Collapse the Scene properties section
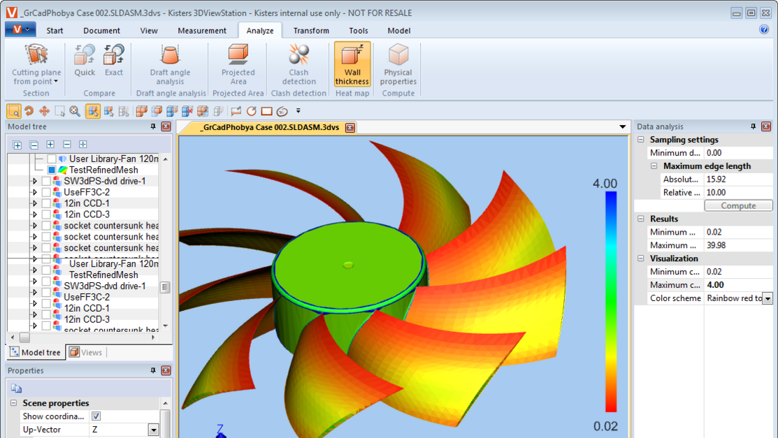Image resolution: width=778 pixels, height=438 pixels. (x=14, y=403)
